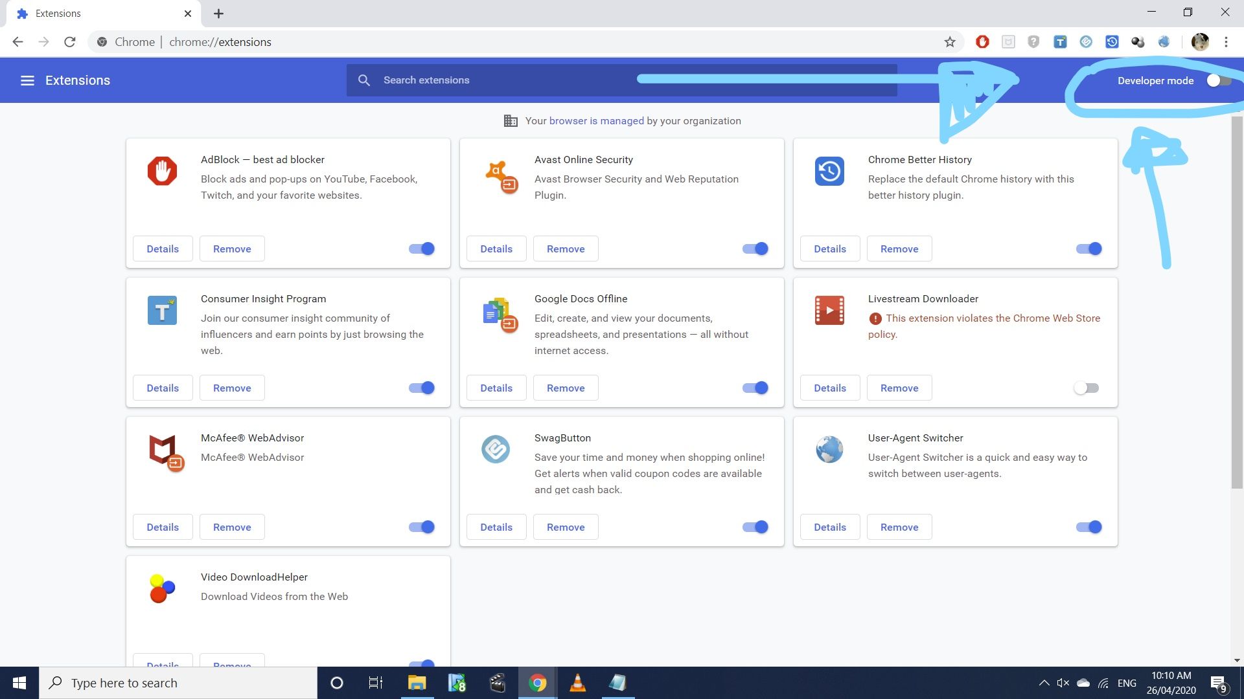
Task: Click the Consumer Insight Program toolbar icon
Action: coord(1060,42)
